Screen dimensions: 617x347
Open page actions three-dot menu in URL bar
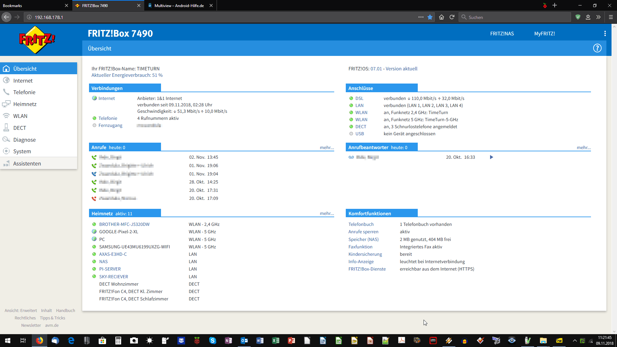(x=421, y=17)
